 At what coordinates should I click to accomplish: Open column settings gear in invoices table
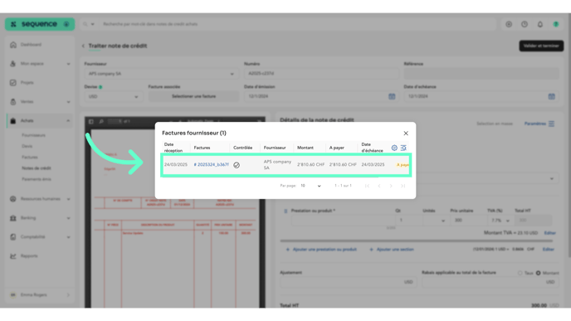(x=394, y=148)
